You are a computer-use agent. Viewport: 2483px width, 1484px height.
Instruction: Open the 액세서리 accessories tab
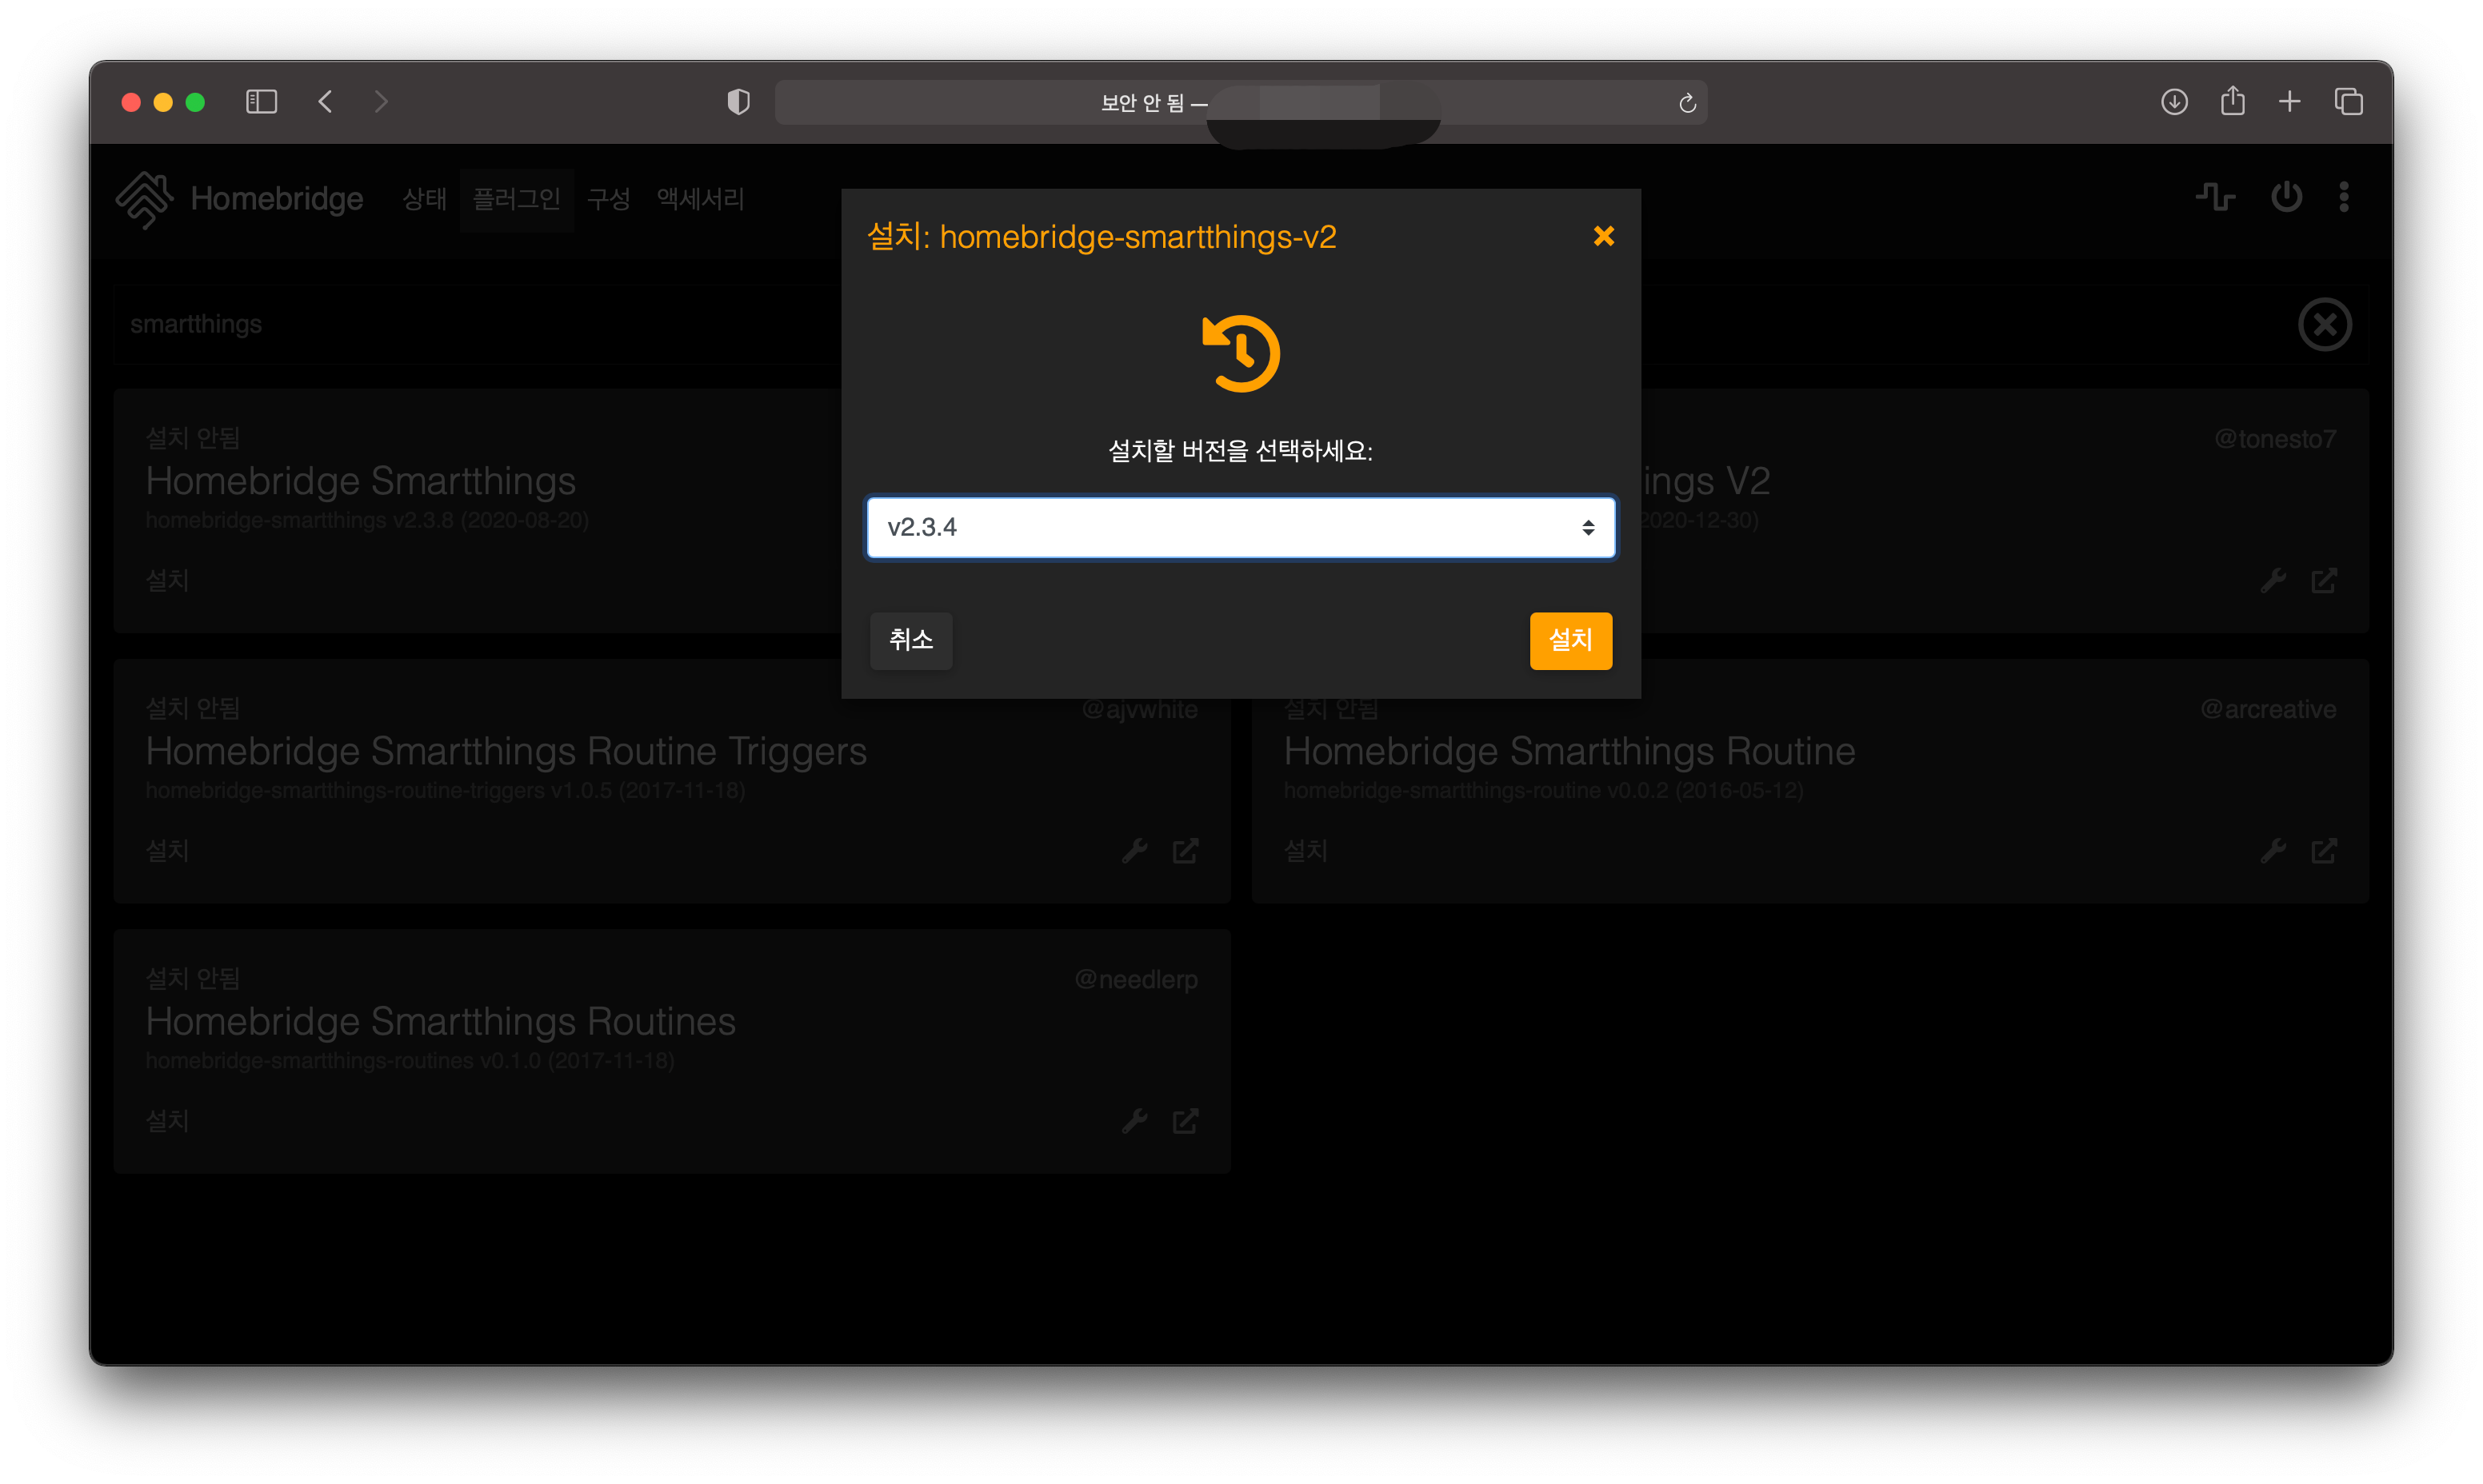pyautogui.click(x=700, y=199)
